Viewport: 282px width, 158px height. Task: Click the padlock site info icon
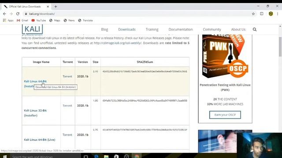pos(26,14)
